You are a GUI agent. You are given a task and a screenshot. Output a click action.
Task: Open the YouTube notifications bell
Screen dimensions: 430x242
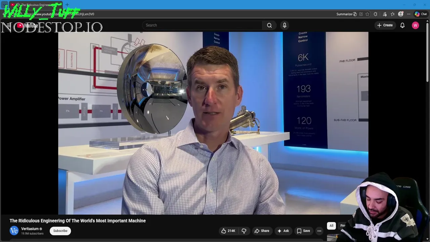[x=402, y=25]
